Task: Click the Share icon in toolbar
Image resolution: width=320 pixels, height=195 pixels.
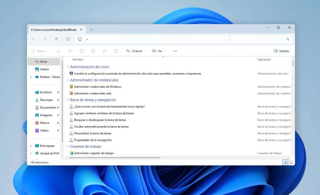Action: tap(104, 51)
